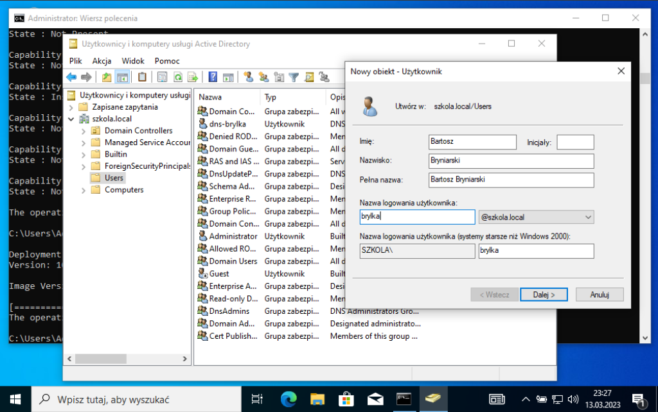Click the create new user toolbar icon

249,77
